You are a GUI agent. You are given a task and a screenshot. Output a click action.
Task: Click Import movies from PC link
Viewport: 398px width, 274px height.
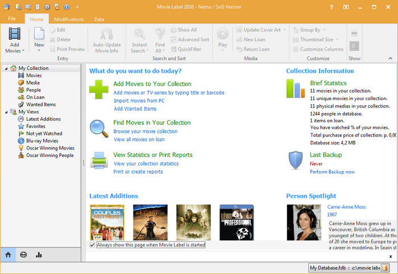coord(139,101)
